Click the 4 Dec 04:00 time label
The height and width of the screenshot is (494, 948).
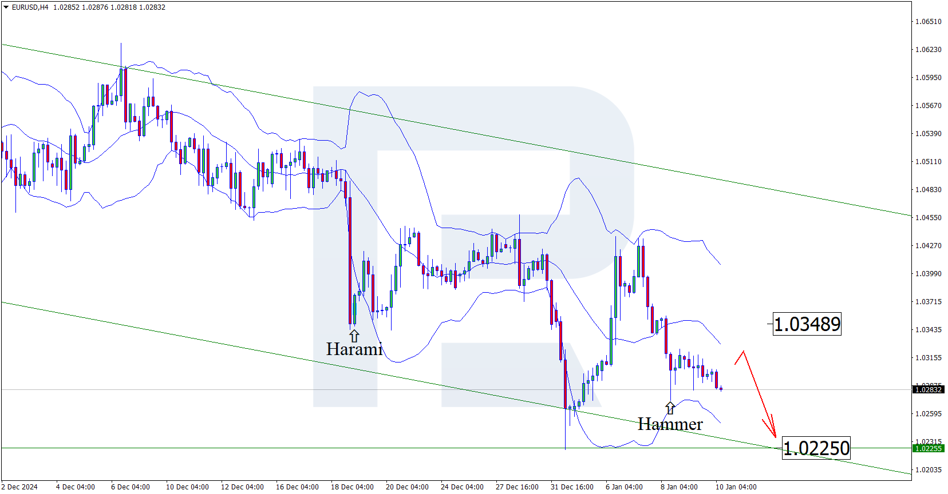(76, 487)
